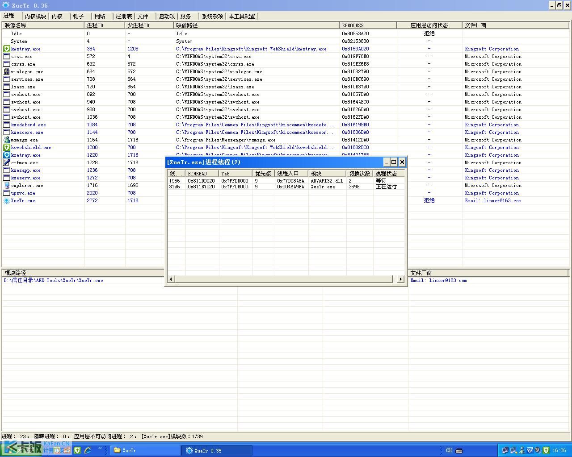Sort by 应用层访问状态 column header
Image resolution: width=572 pixels, height=457 pixels.
[429, 25]
